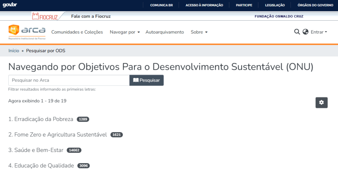The height and width of the screenshot is (170, 338).
Task: Click Acesso à Informação link
Action: [204, 5]
